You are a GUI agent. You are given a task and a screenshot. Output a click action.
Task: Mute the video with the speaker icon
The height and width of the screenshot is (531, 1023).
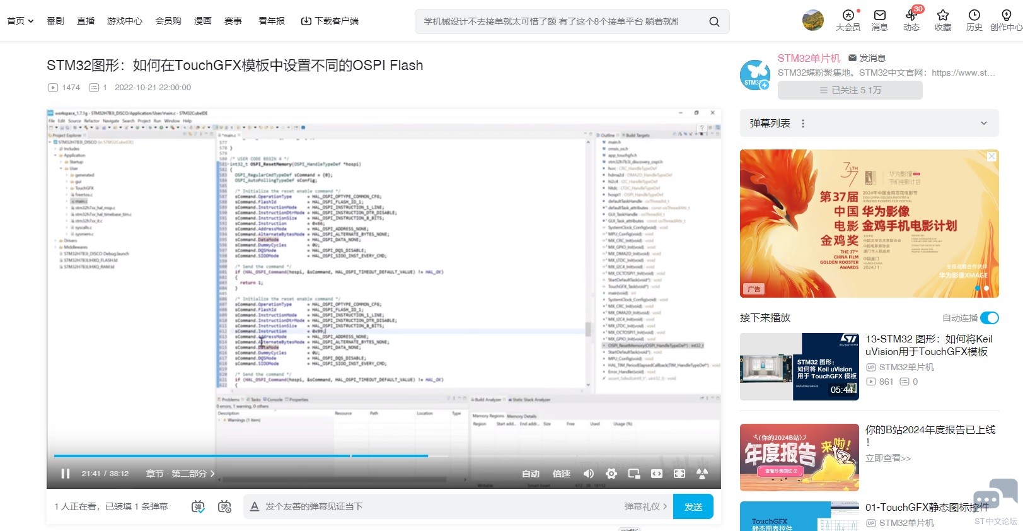[x=589, y=474]
